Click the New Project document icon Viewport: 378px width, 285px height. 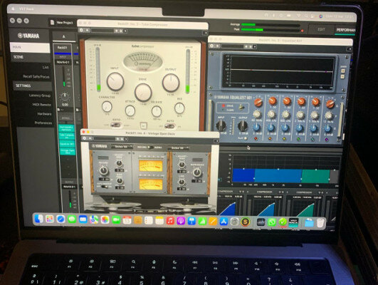tap(52, 22)
